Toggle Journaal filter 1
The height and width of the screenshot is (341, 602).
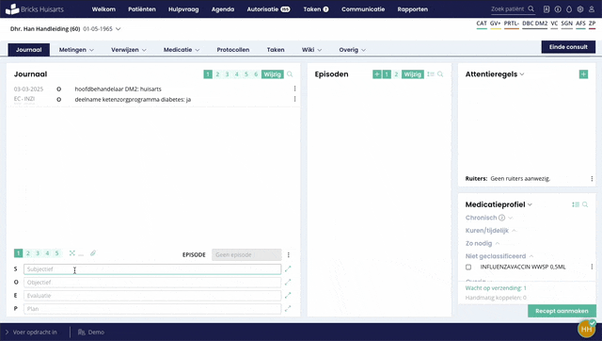click(x=208, y=74)
